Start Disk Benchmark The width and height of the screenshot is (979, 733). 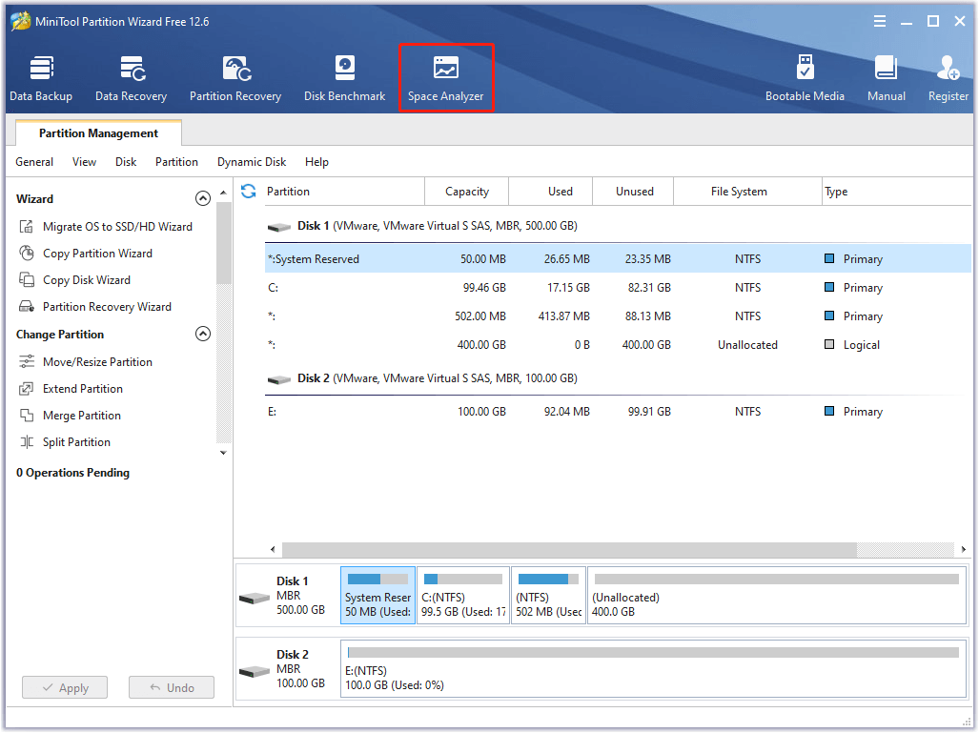345,78
